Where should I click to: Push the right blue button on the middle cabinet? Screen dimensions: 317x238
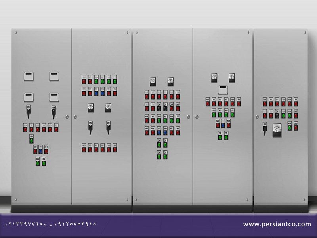165,131
